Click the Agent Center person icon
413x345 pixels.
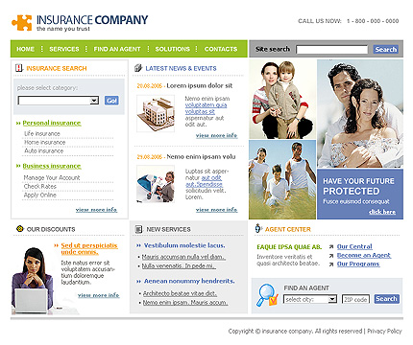coord(258,228)
